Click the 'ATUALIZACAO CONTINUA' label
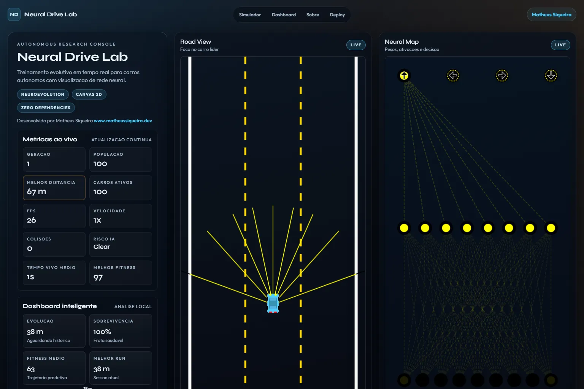Screen dimensions: 584x389 pyautogui.click(x=122, y=140)
